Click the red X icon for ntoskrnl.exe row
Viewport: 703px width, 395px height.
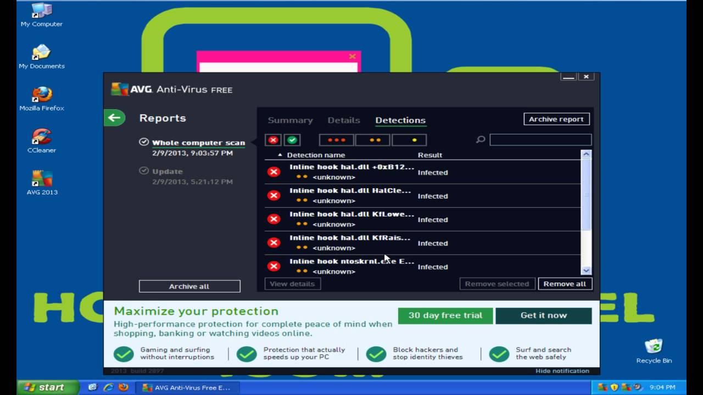point(273,267)
